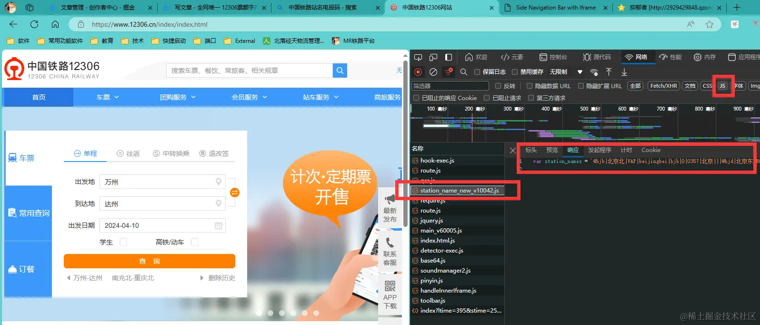Screen dimensions: 760x325
Task: Select 单程 one-way trip option
Action: [x=85, y=153]
